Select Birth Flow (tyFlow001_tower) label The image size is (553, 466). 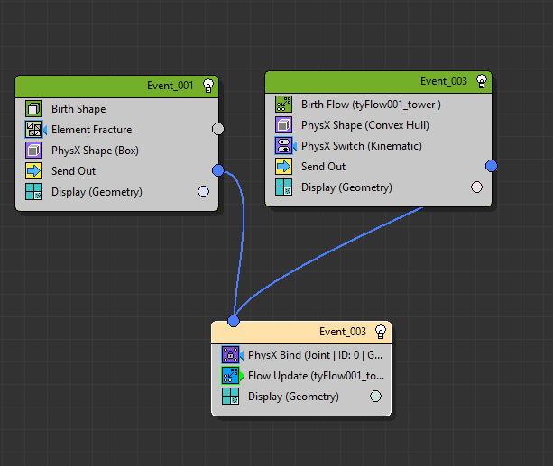click(371, 105)
